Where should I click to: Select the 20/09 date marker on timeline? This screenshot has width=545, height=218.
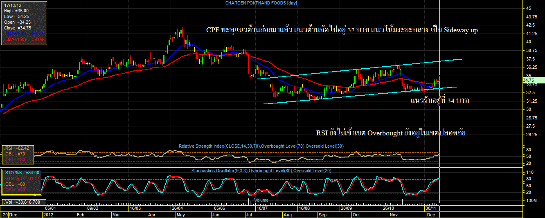[347, 208]
